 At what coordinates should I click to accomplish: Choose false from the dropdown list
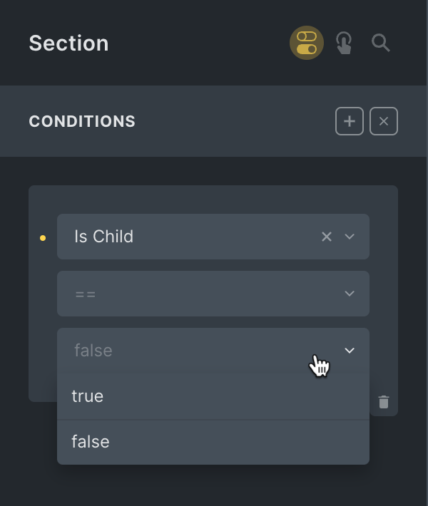pos(91,442)
